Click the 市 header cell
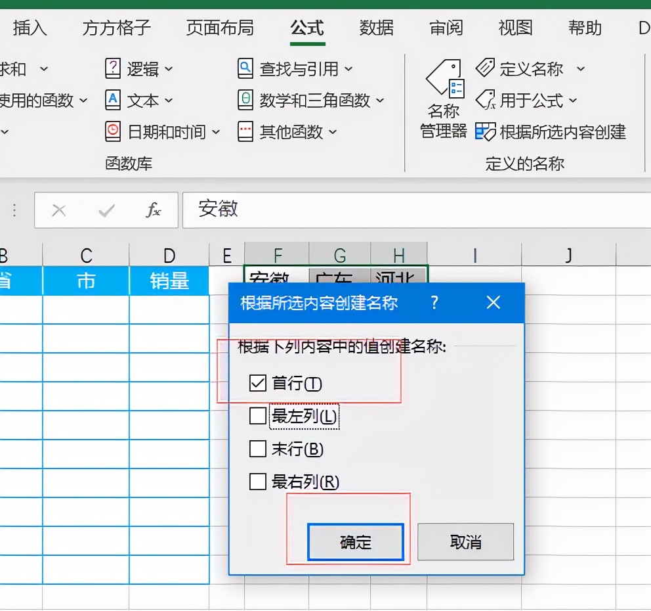Viewport: 651px width, 611px height. point(86,281)
